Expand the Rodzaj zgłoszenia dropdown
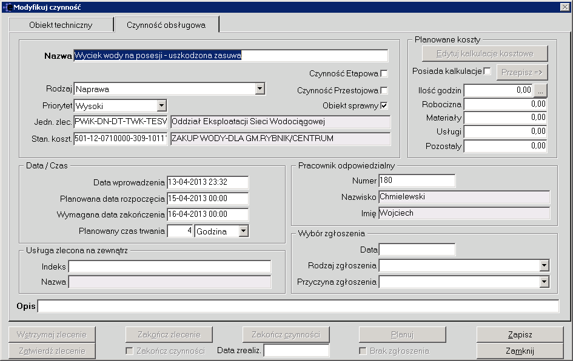573x361 pixels. 544,265
